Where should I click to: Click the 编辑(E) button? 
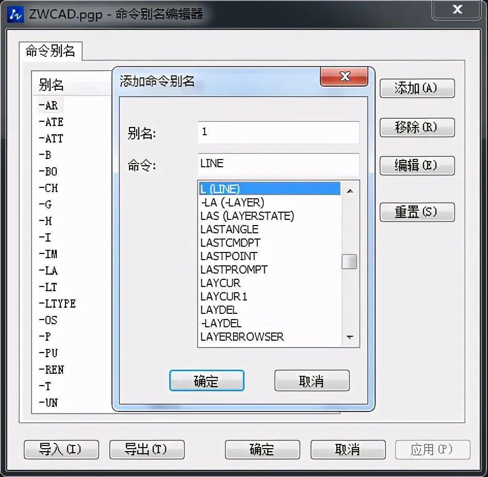tap(417, 166)
